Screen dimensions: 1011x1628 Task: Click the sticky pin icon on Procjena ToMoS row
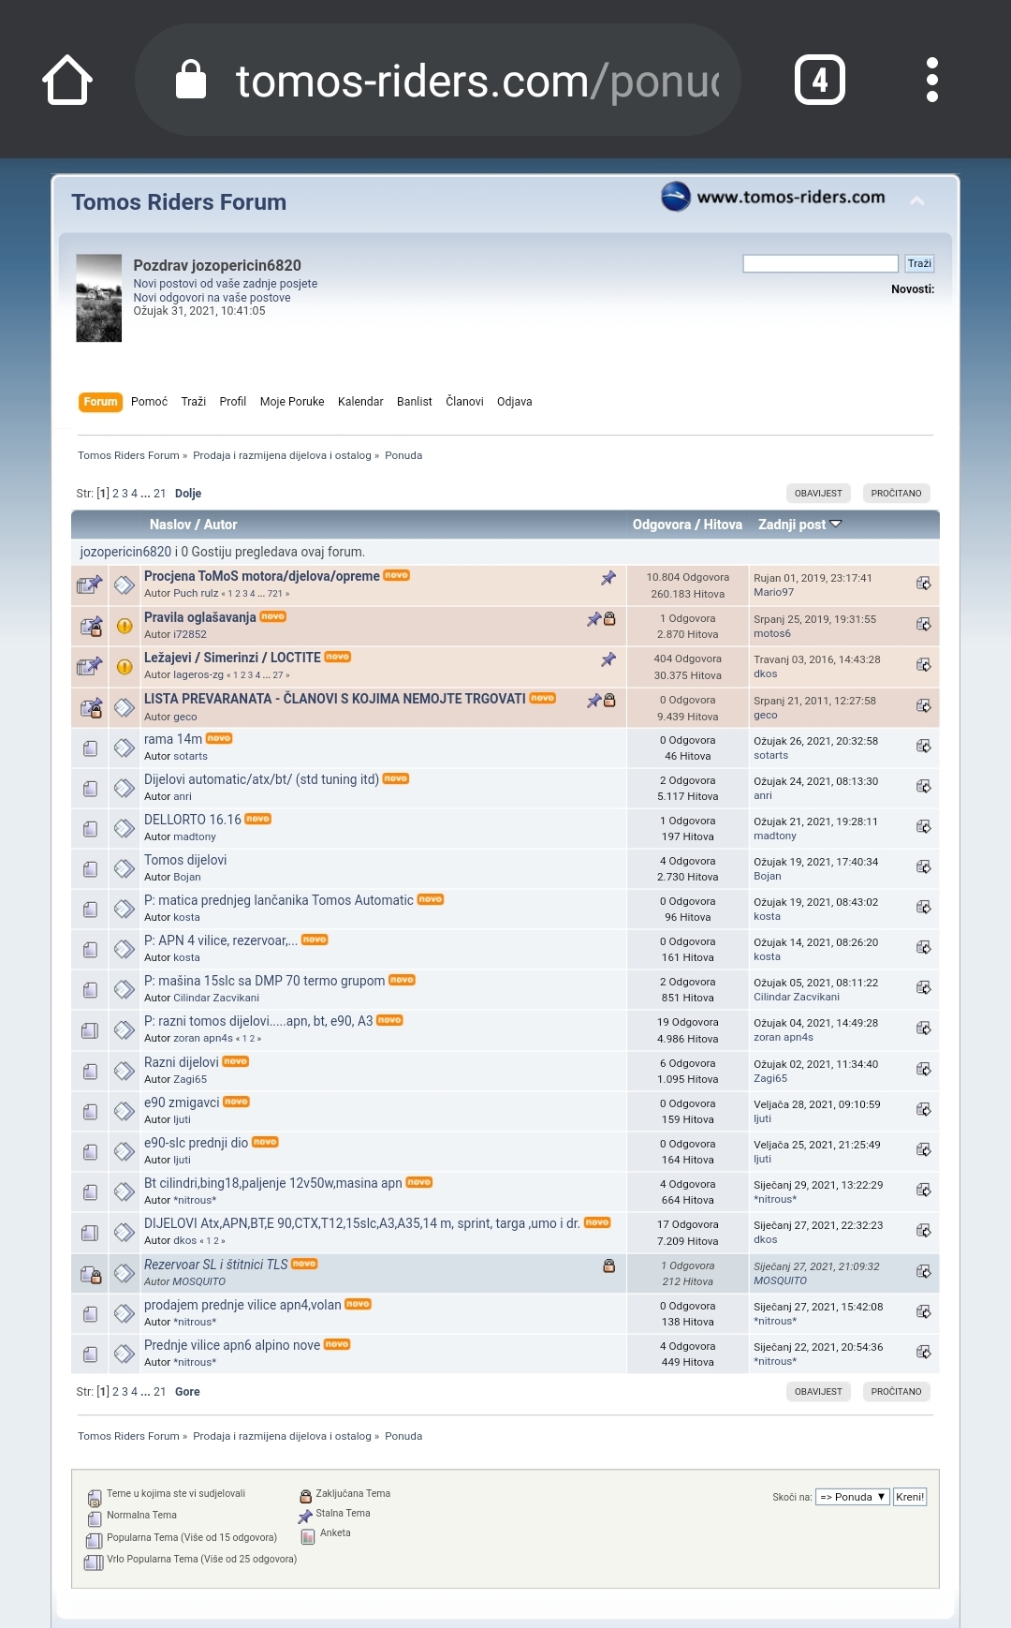[x=608, y=578]
